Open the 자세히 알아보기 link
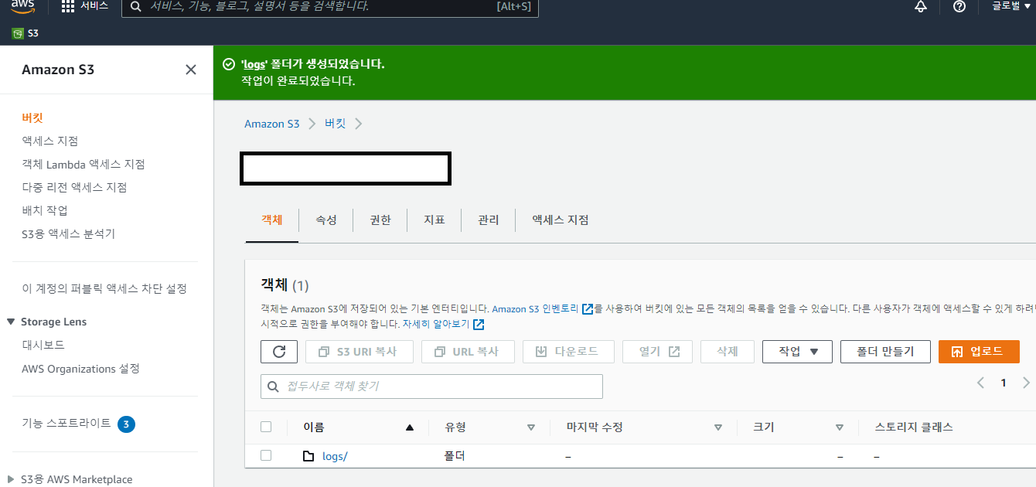The image size is (1036, 487). pos(436,325)
